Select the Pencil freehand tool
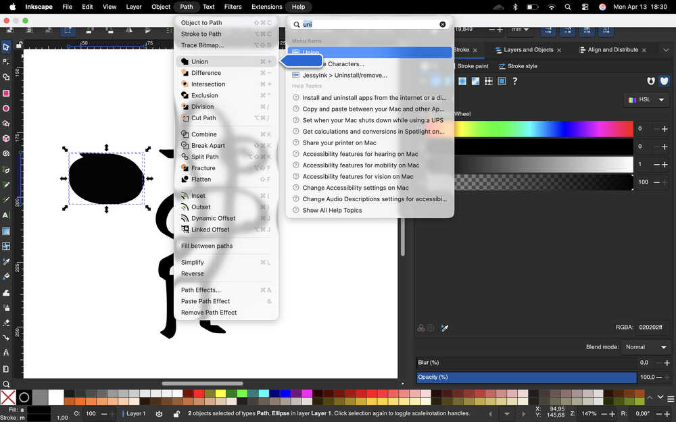 coord(6,185)
